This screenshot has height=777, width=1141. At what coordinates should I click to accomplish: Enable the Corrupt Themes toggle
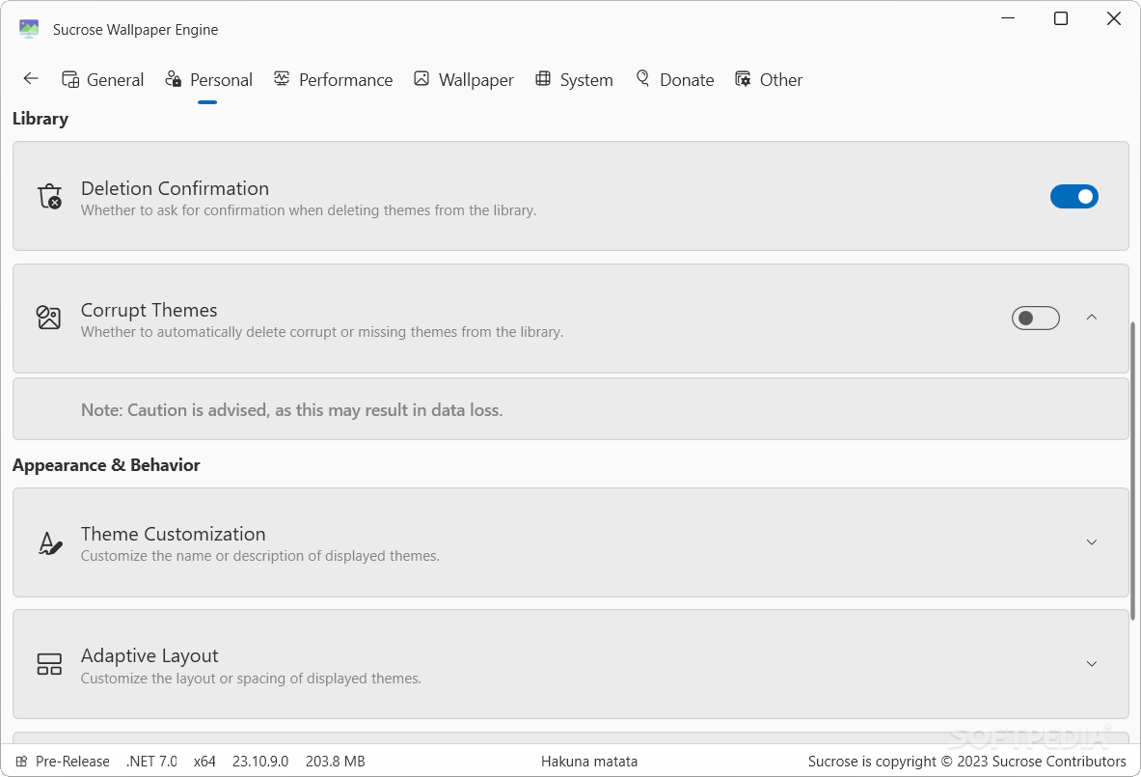pyautogui.click(x=1036, y=319)
